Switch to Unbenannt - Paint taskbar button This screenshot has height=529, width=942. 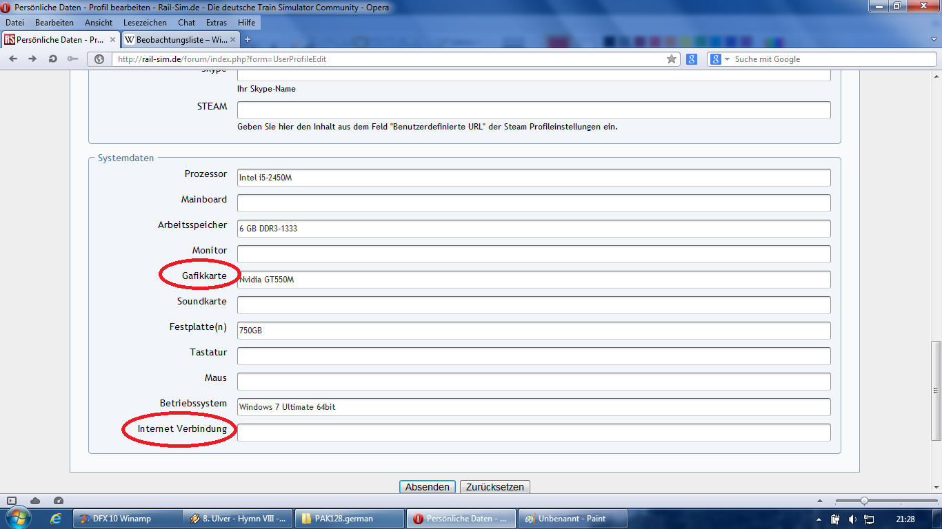[x=572, y=519]
